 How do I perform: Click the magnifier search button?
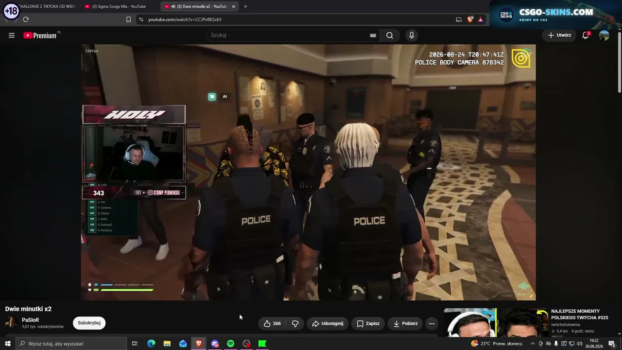coord(390,35)
